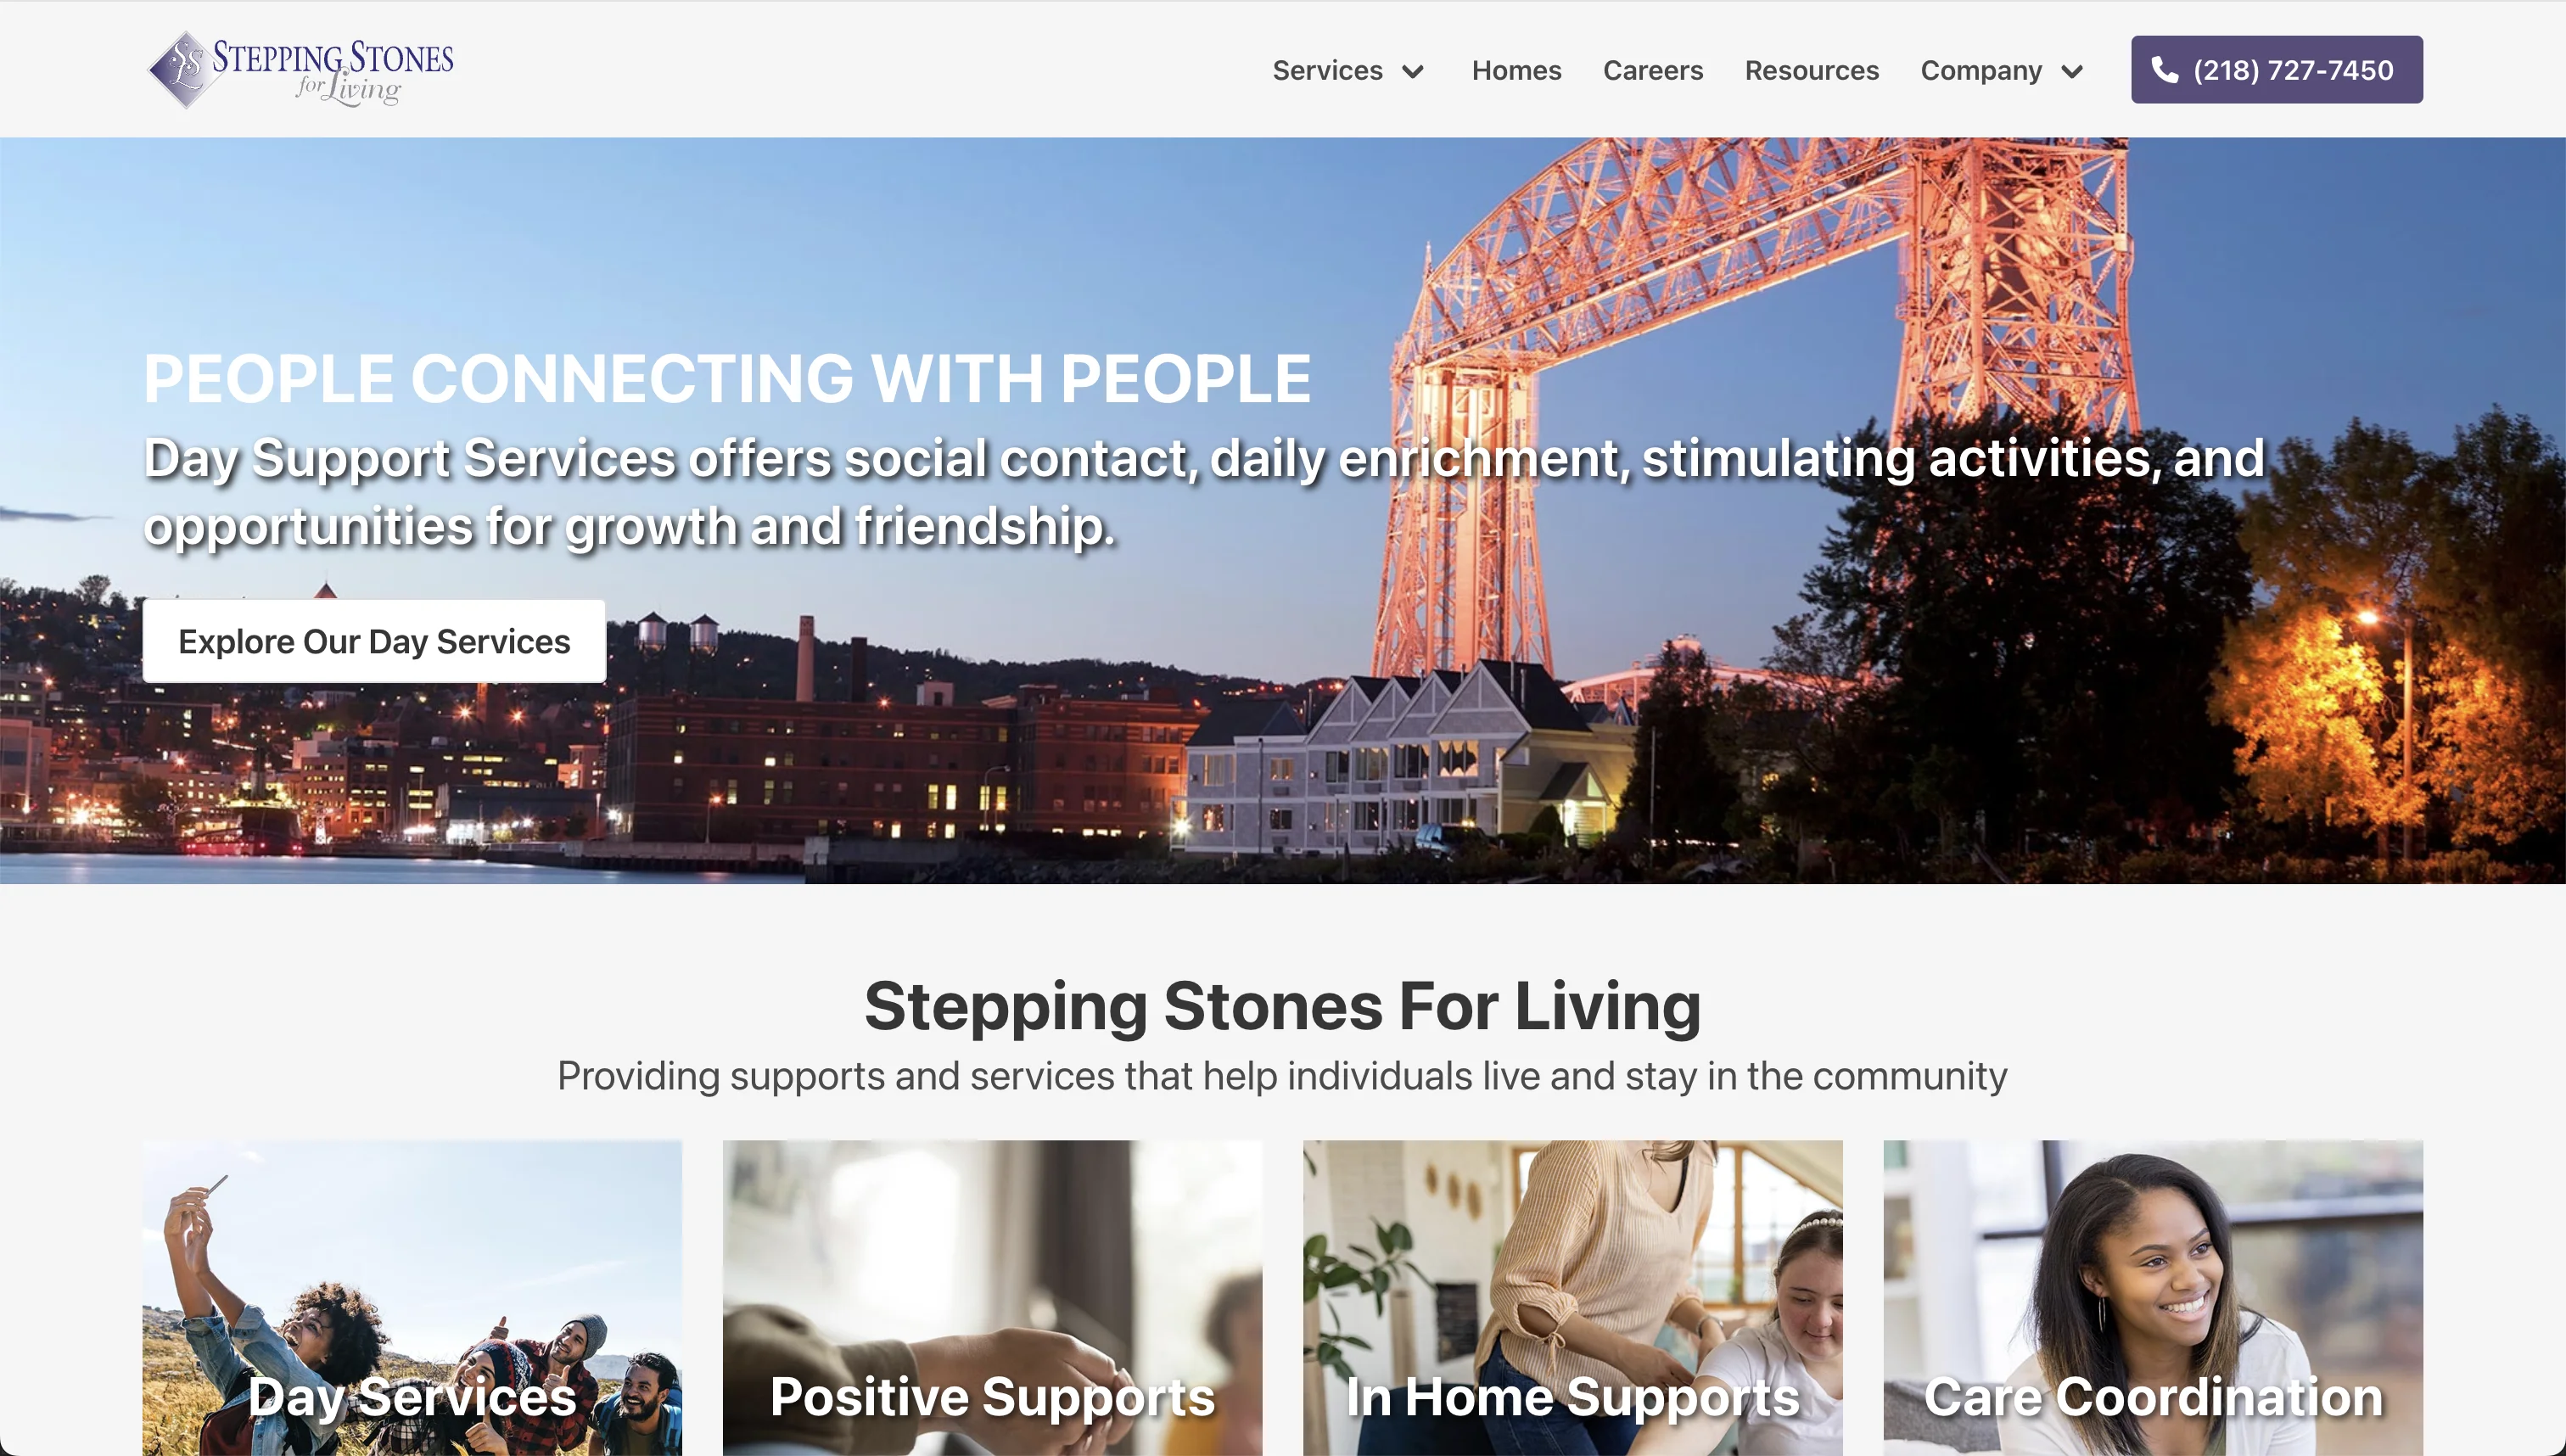Click the In Home Supports thumbnail image
This screenshot has height=1456, width=2566.
[1572, 1297]
